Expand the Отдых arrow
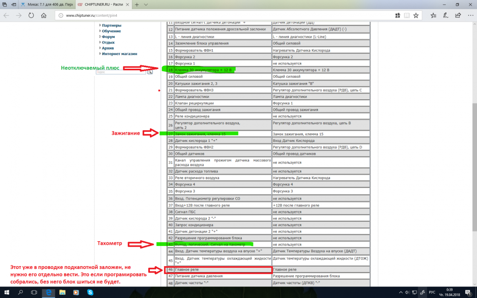 point(99,42)
